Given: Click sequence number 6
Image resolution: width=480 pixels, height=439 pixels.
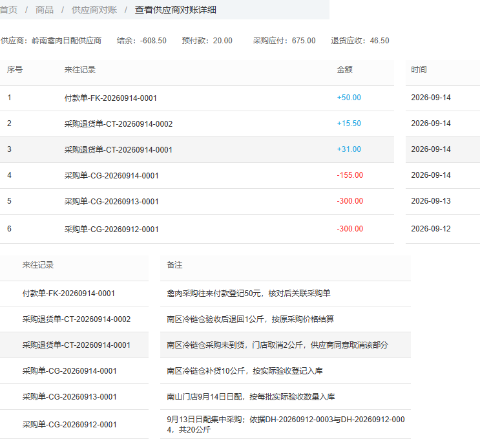Looking at the screenshot, I should point(9,229).
